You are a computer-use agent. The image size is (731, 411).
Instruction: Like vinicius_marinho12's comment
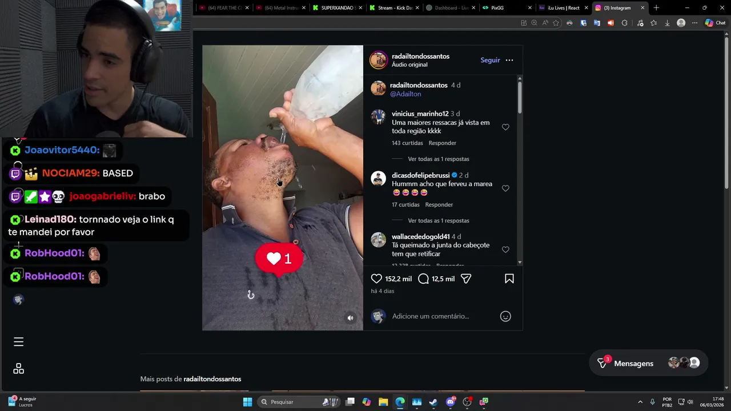(x=505, y=127)
